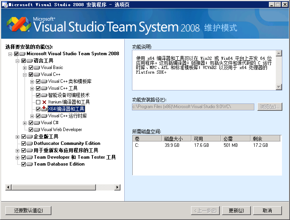The image size is (290, 220).
Task: Click the install-arrow icon beside X64 编译器和工具
Action: pos(44,108)
